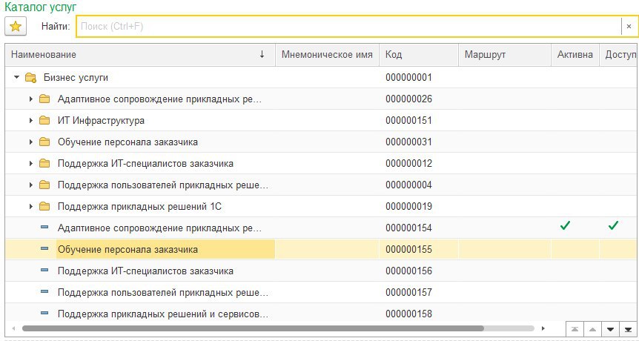Click the Мнемоническое имя column header
The height and width of the screenshot is (341, 639).
click(327, 55)
